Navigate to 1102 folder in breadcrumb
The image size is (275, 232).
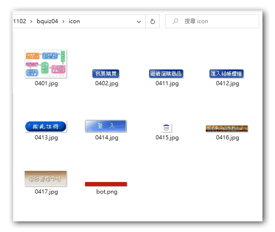tap(20, 21)
